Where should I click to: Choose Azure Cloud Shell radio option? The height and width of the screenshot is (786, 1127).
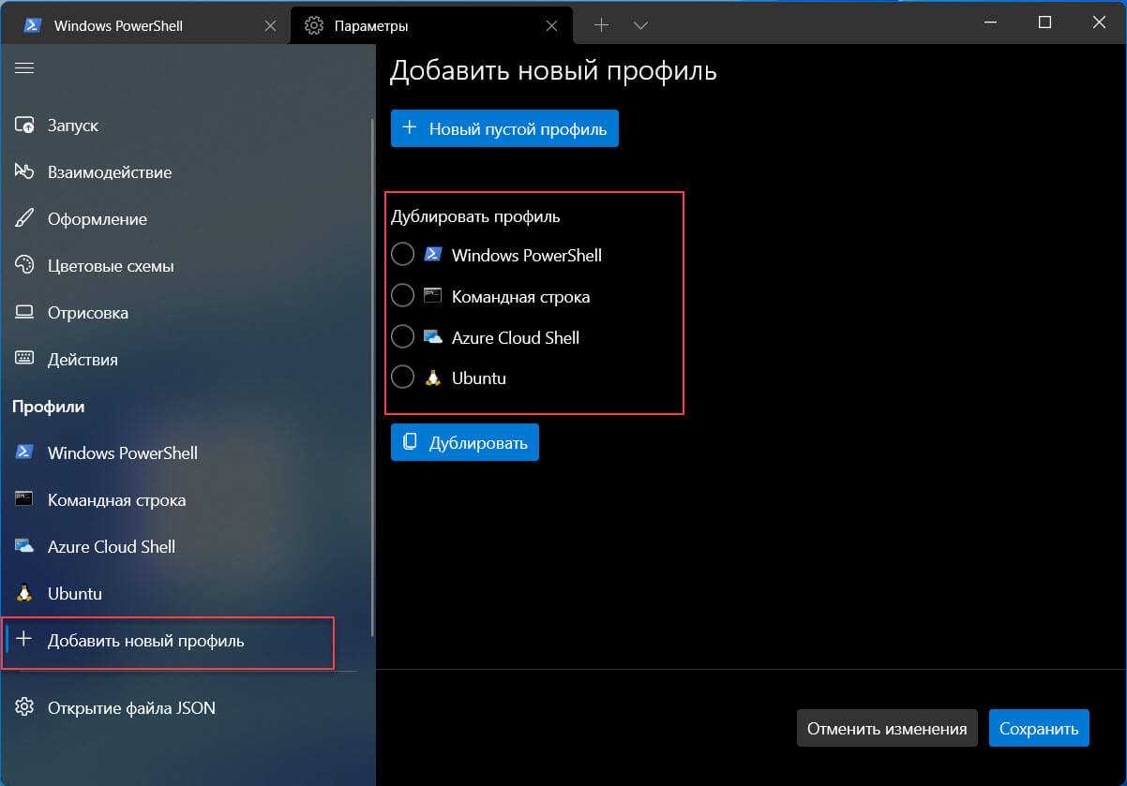[402, 337]
